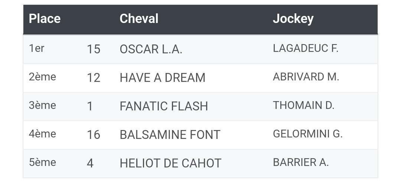Click the Cheval column header
The image size is (401, 183).
(x=139, y=19)
